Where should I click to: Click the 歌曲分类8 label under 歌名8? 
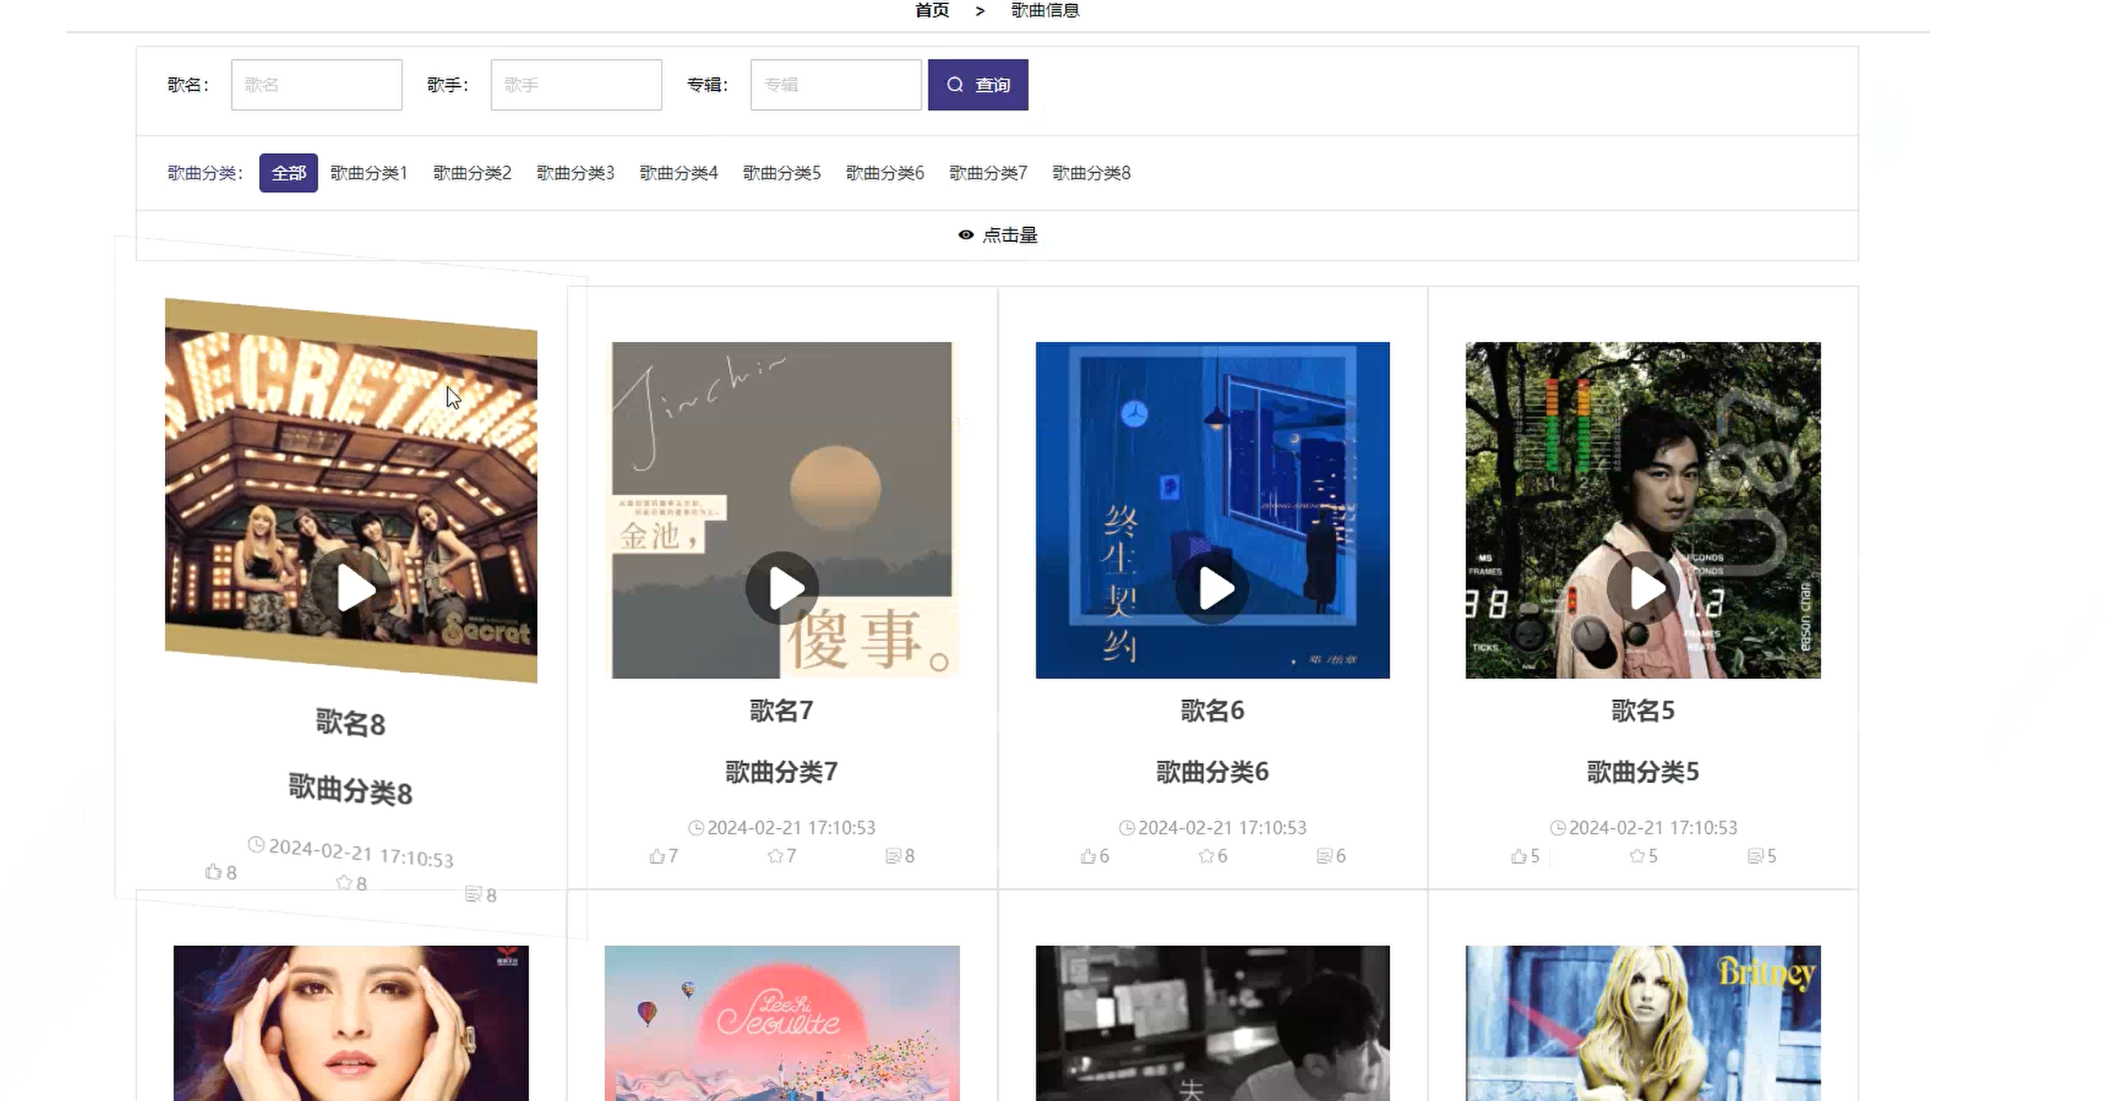tap(350, 790)
